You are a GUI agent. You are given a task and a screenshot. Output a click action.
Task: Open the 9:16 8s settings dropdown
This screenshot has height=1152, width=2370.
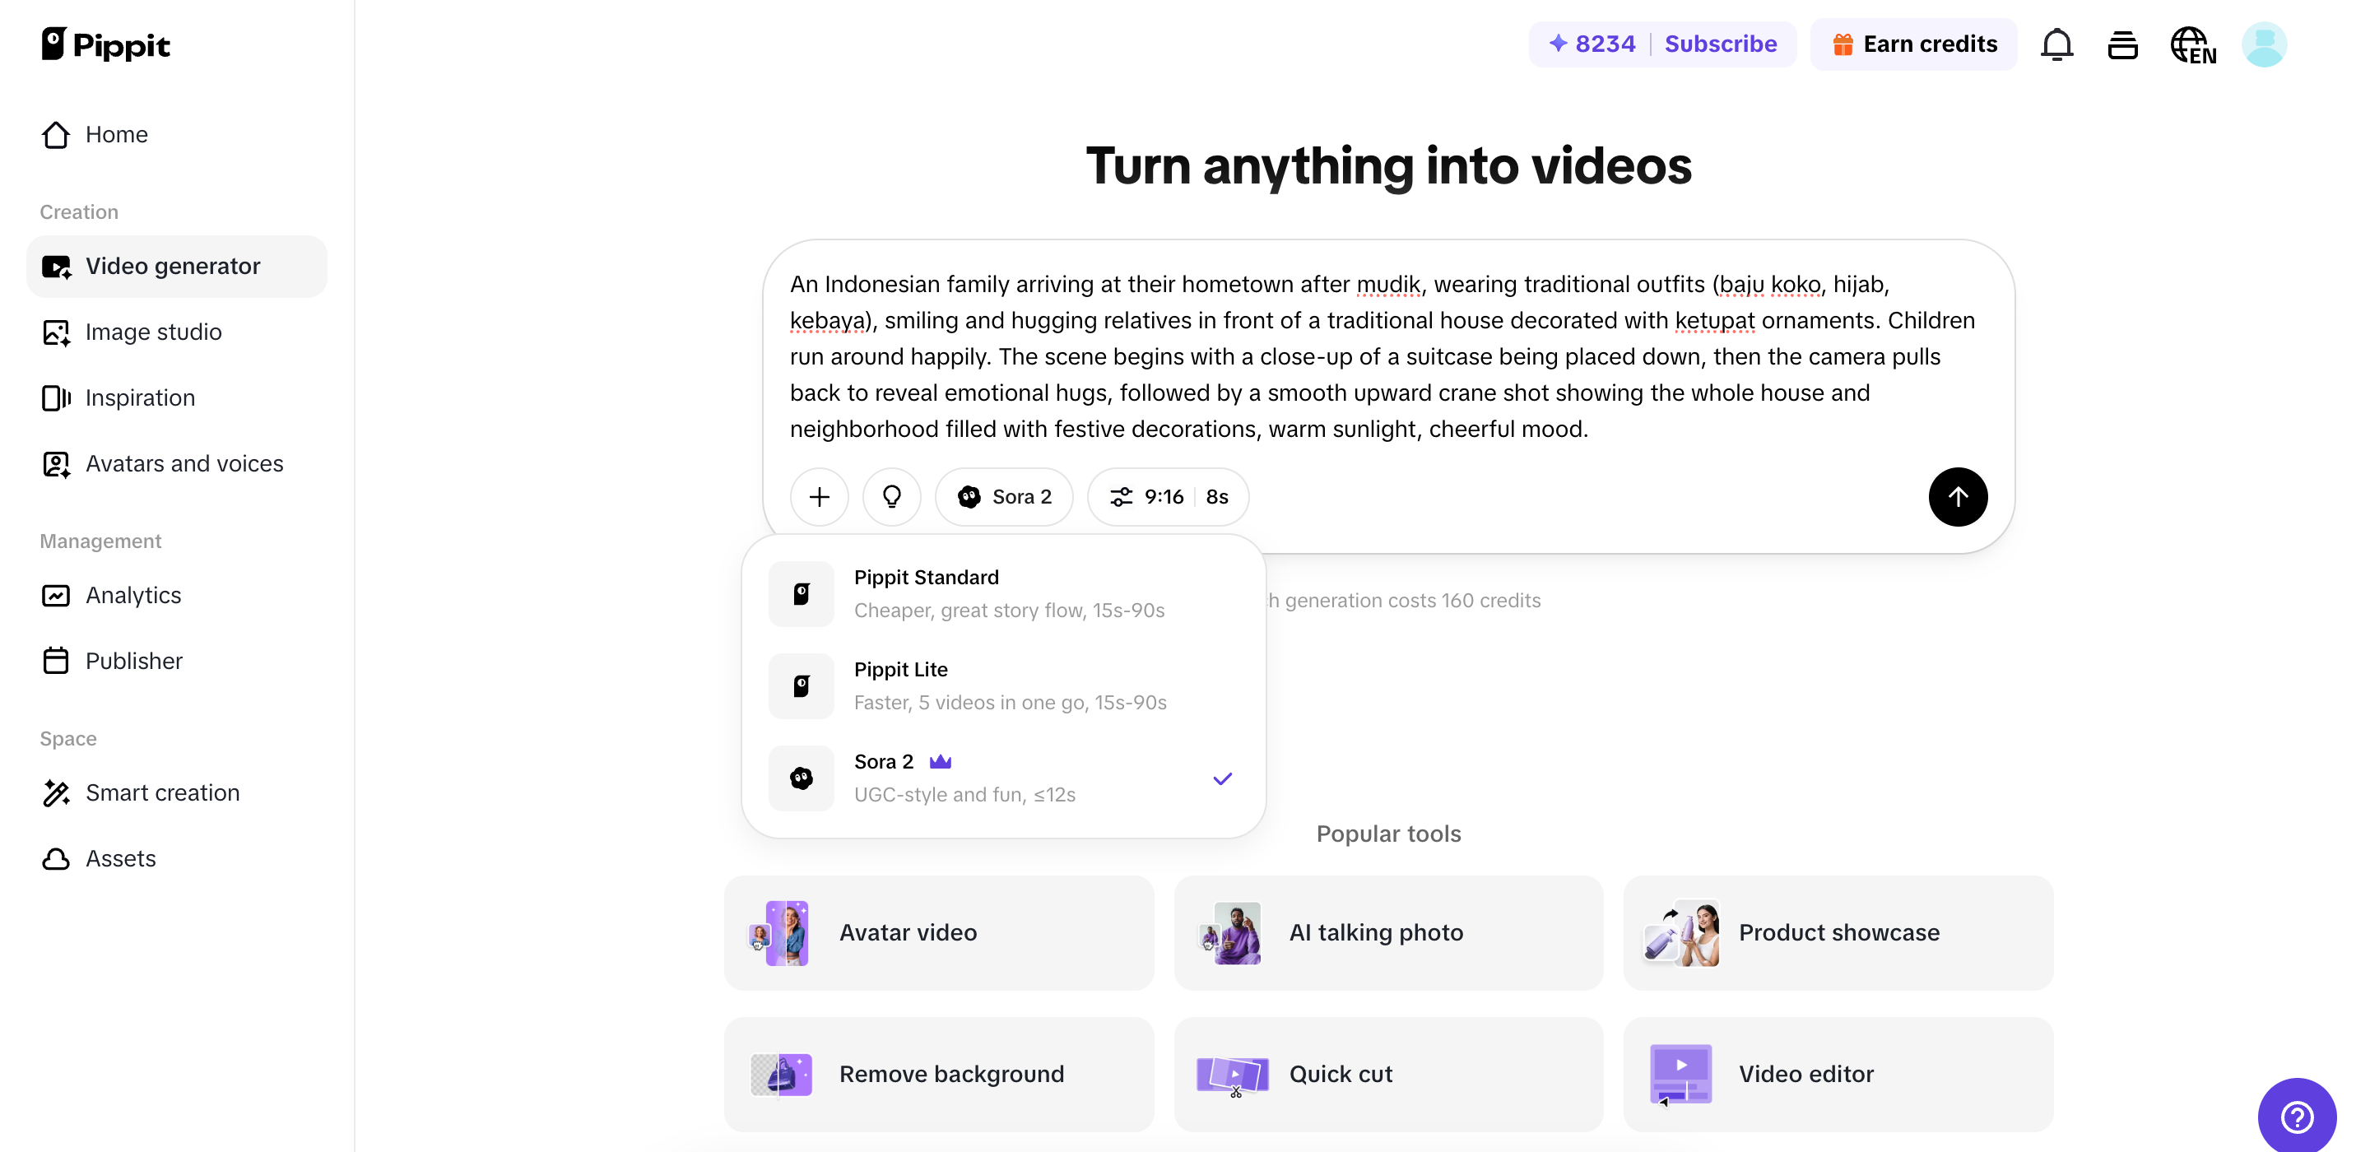[x=1168, y=497]
